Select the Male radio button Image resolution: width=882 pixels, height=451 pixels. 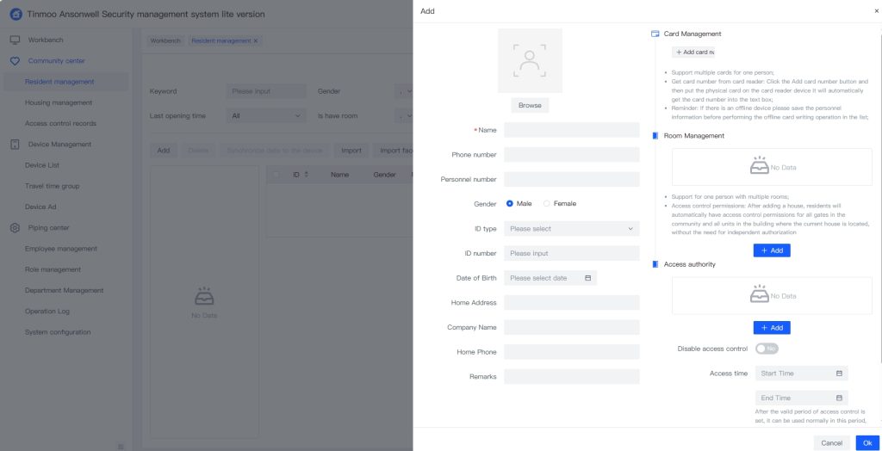510,204
